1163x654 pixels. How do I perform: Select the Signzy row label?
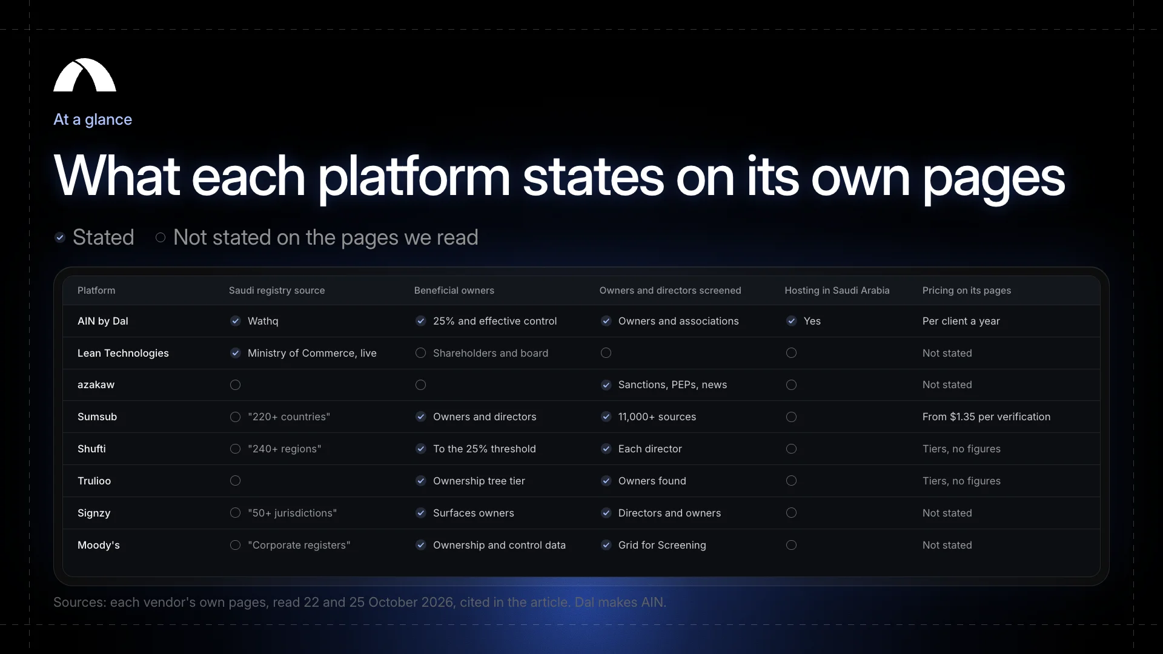pyautogui.click(x=94, y=513)
